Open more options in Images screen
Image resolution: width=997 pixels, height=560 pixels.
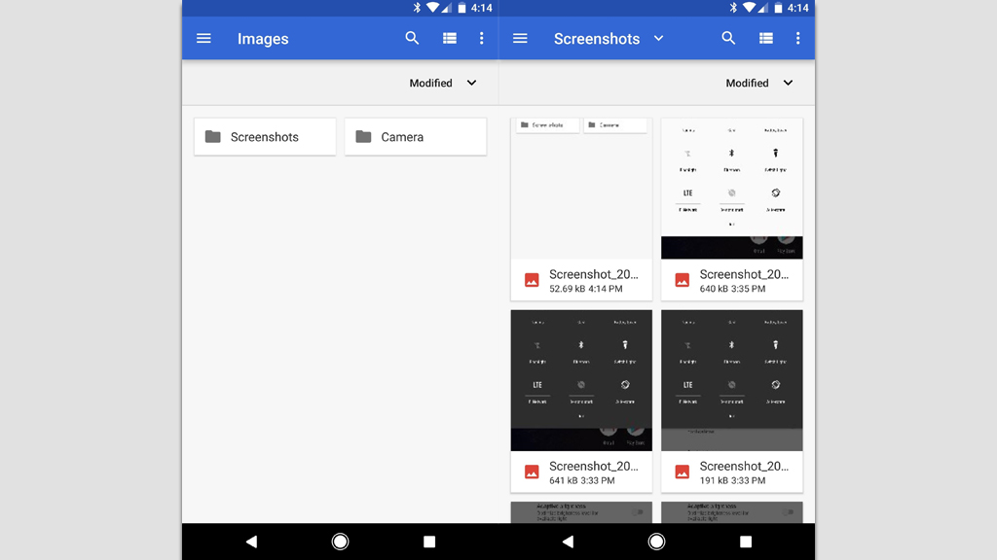481,39
